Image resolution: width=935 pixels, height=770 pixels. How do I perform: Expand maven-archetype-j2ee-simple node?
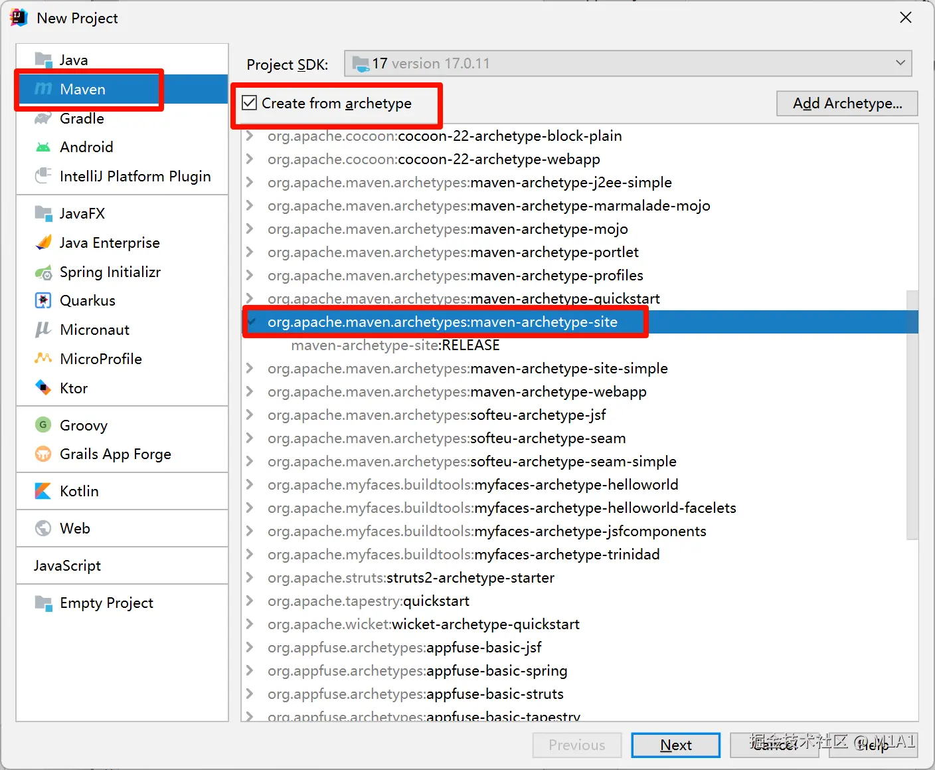[250, 182]
